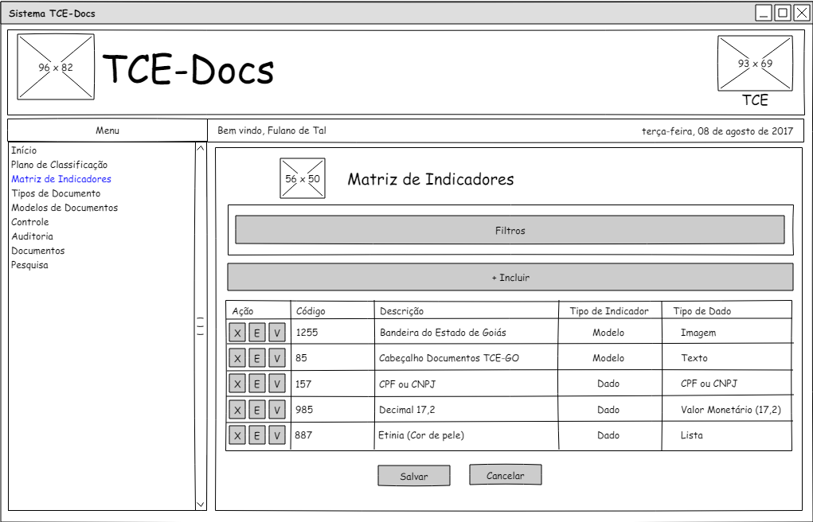This screenshot has width=813, height=522.
Task: Click the V button for code 157
Action: click(x=276, y=384)
